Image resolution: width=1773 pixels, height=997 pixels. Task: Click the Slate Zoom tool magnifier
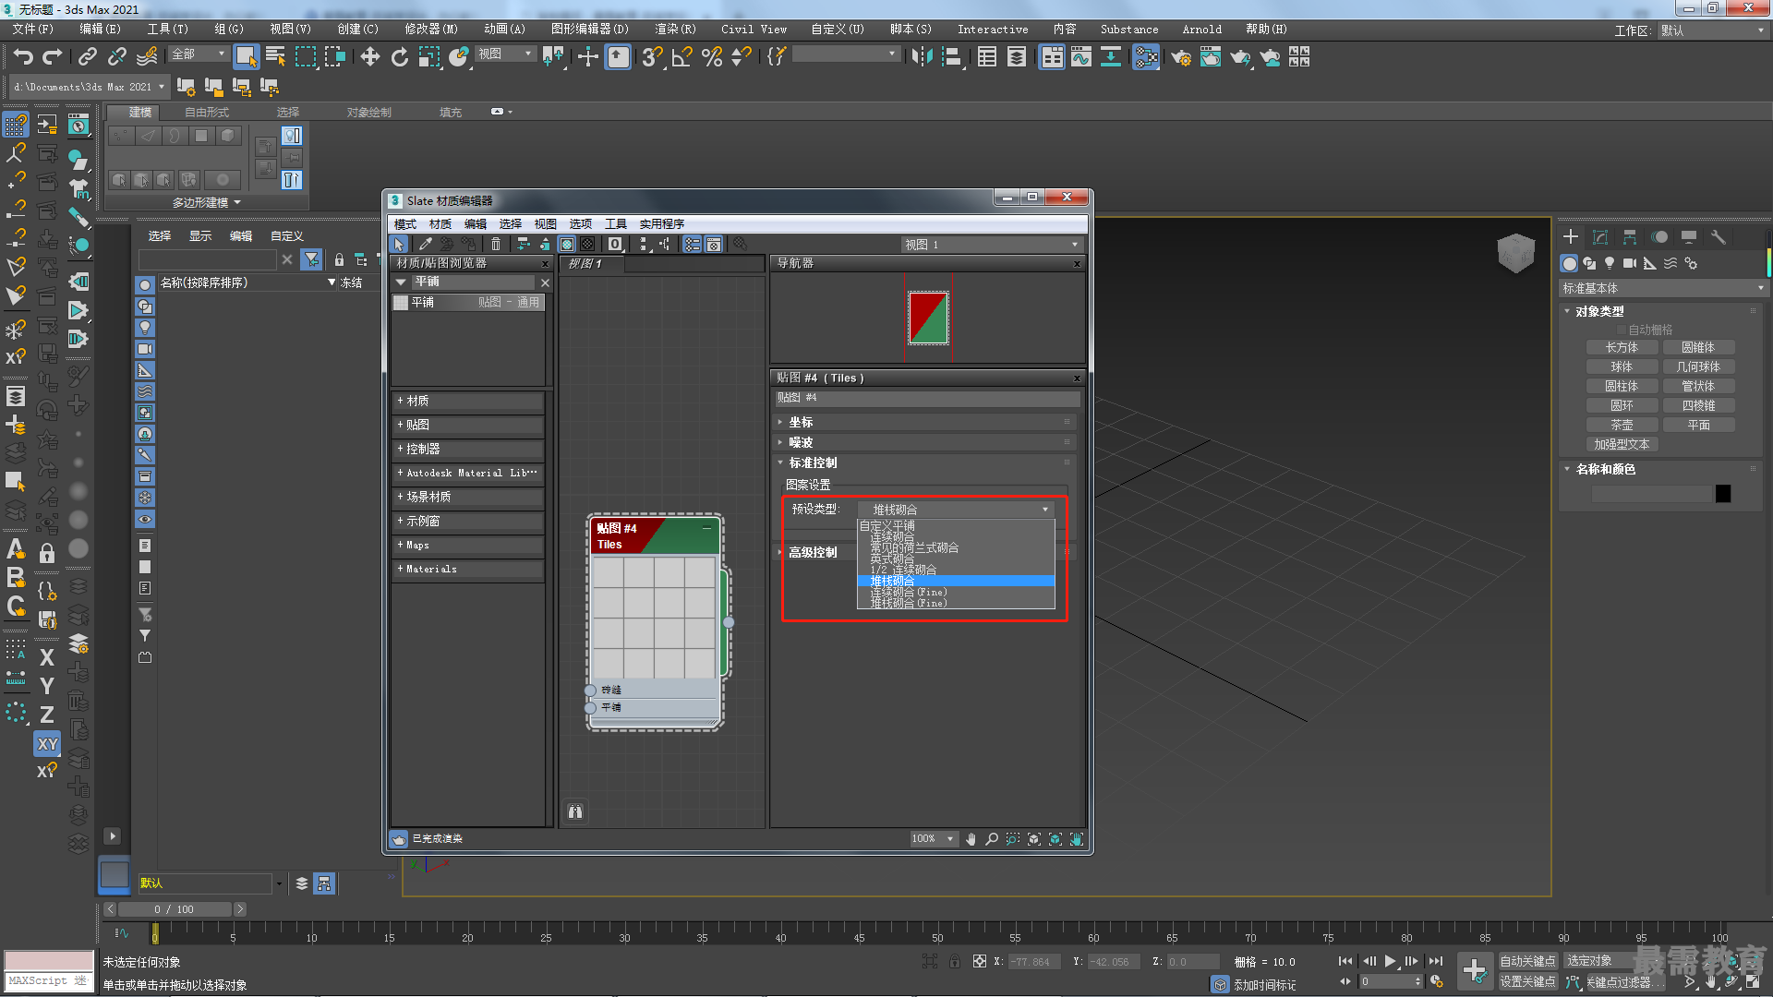(992, 839)
